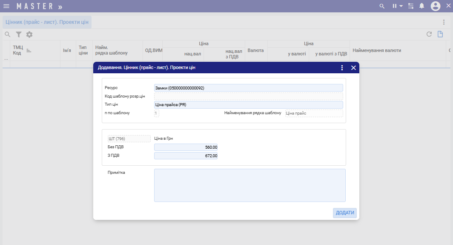
Task: Refresh the price list table
Action: (429, 34)
